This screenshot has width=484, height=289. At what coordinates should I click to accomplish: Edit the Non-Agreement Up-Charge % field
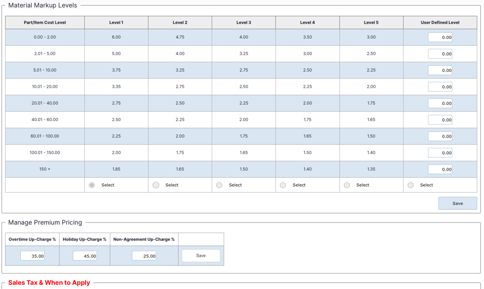pyautogui.click(x=144, y=256)
